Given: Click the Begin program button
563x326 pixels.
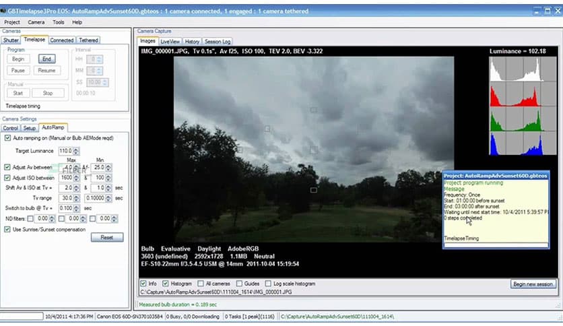Looking at the screenshot, I should tap(18, 59).
